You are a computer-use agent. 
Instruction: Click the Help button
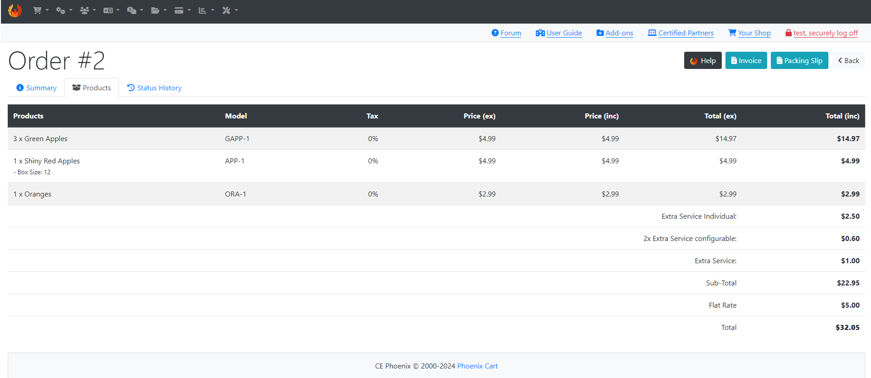point(703,60)
